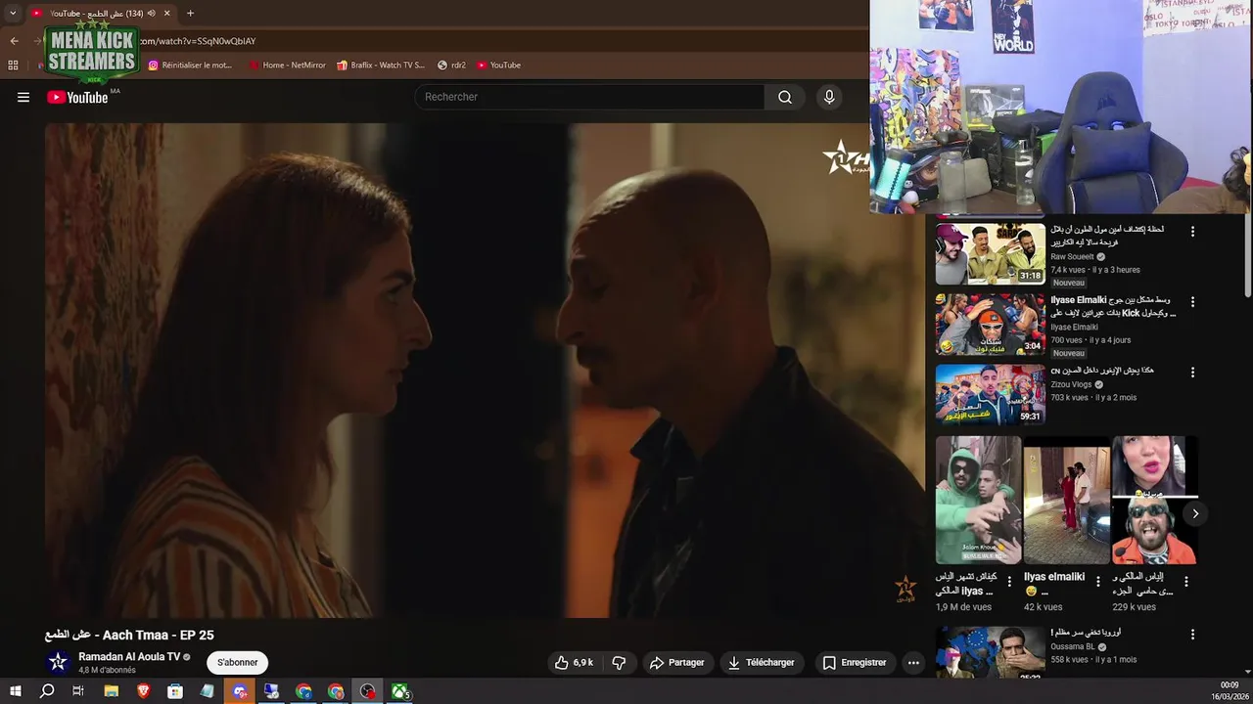The image size is (1253, 704).
Task: Open the Zizou Vlogs channel name
Action: click(x=1071, y=384)
